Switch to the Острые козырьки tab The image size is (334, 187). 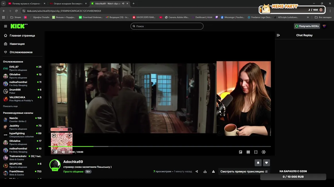[x=68, y=4]
